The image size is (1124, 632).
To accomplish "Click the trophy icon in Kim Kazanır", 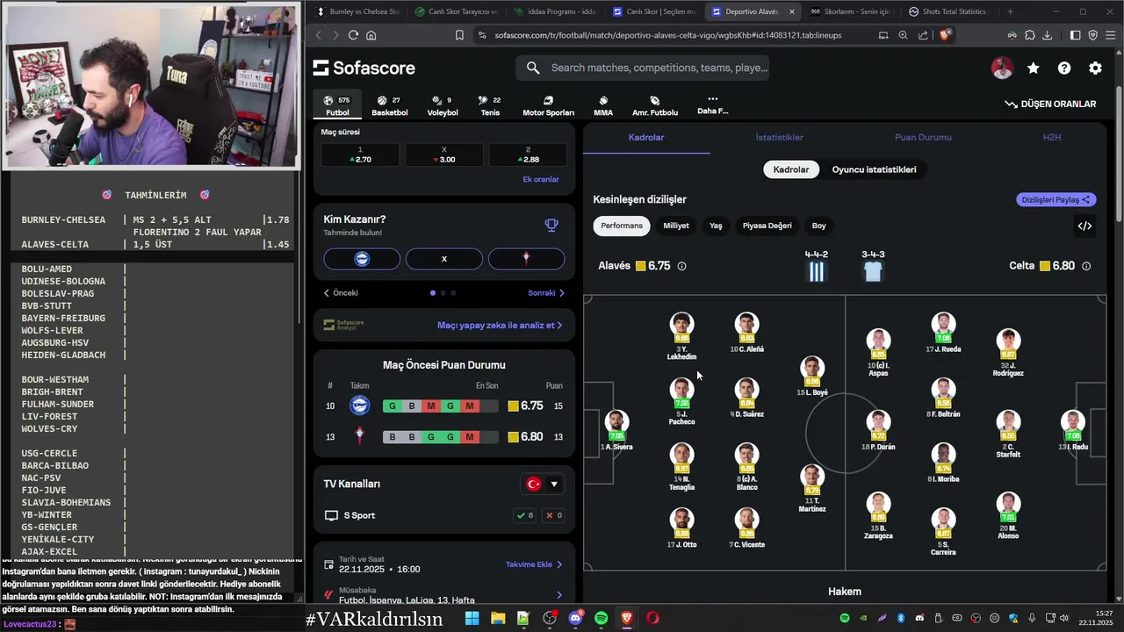I will (551, 225).
